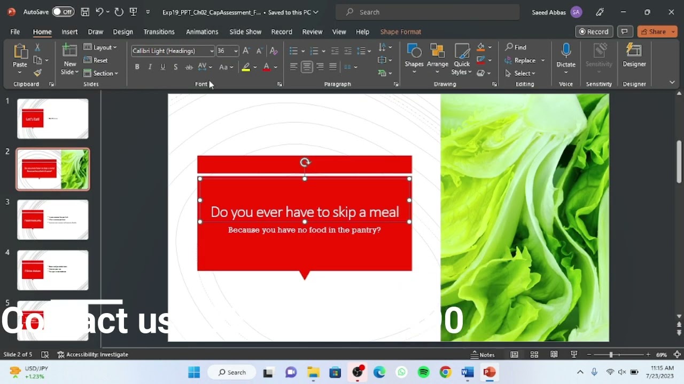Click the Shape Effects icon

481,73
